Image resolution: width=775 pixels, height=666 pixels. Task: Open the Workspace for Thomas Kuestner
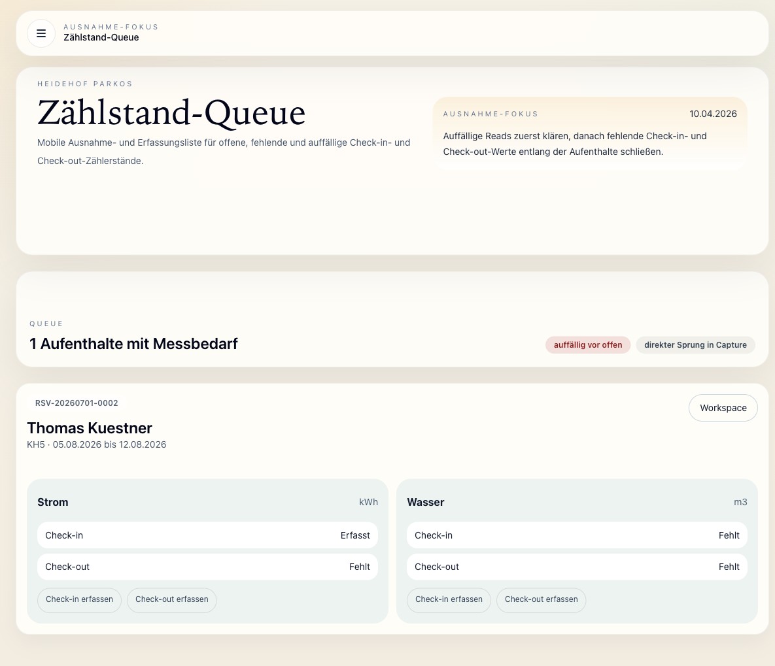pos(723,408)
